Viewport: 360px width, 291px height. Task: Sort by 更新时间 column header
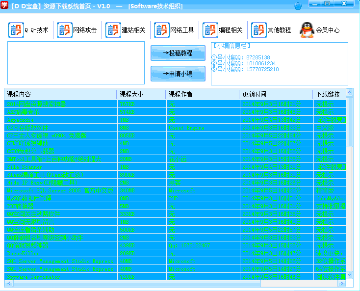pos(276,94)
